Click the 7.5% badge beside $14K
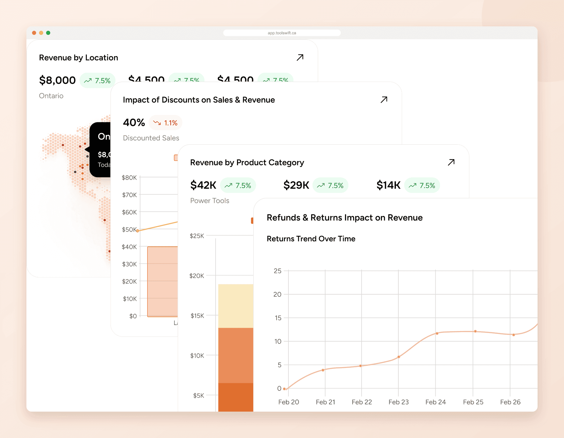 (422, 186)
